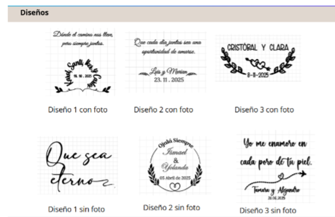The width and height of the screenshot is (335, 217).
Task: Click the dotted arrow in Tamara y Alejandro design
Action: 276,180
